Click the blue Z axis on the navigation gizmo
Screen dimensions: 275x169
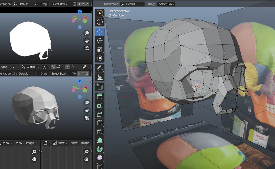[x=80, y=11]
